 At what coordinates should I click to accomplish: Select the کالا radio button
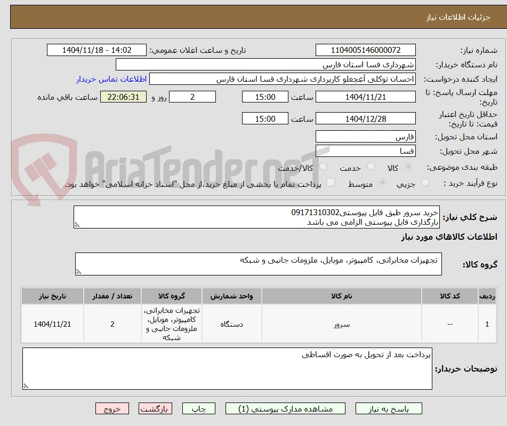point(408,167)
